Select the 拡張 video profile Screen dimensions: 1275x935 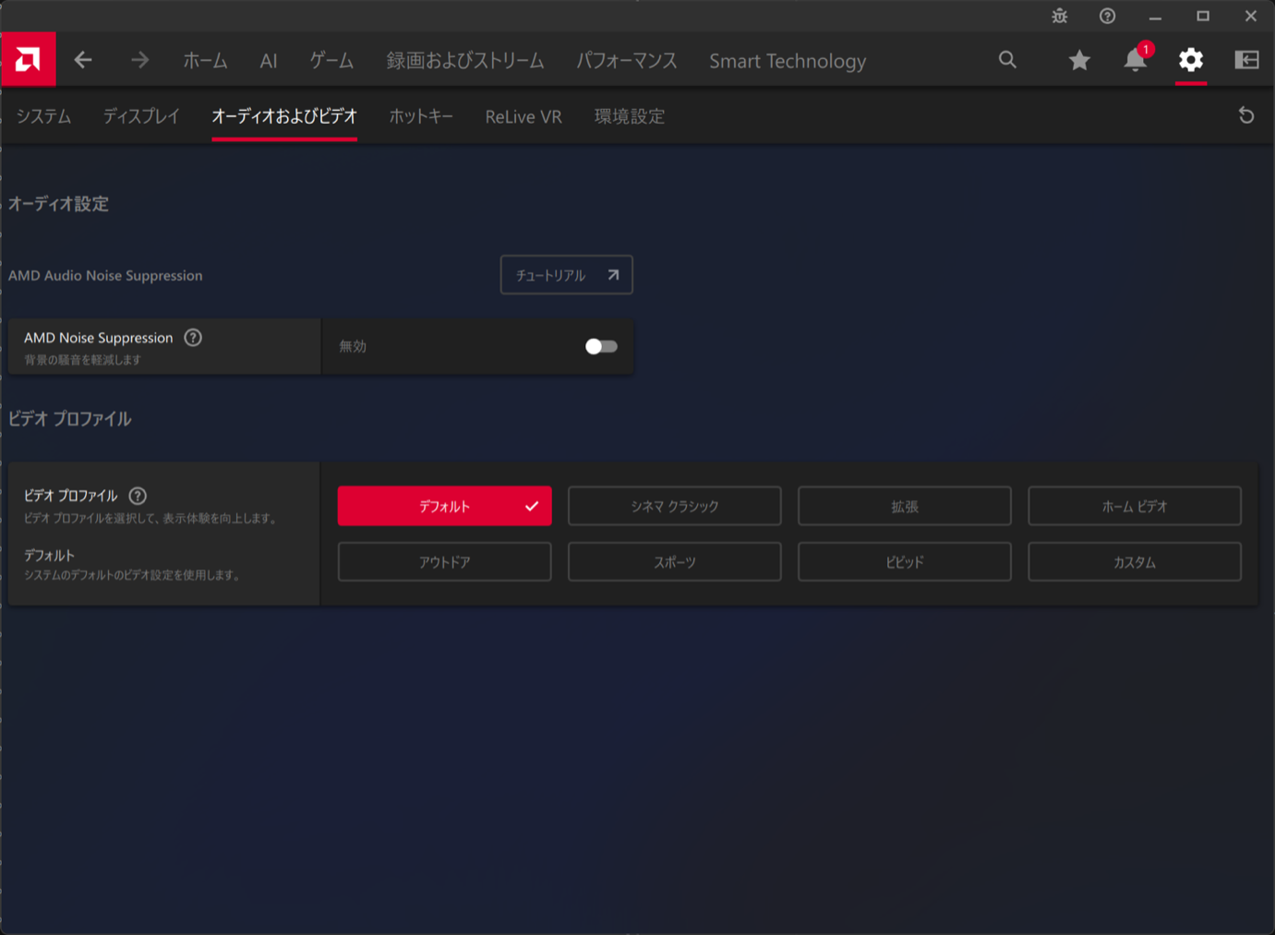coord(905,506)
